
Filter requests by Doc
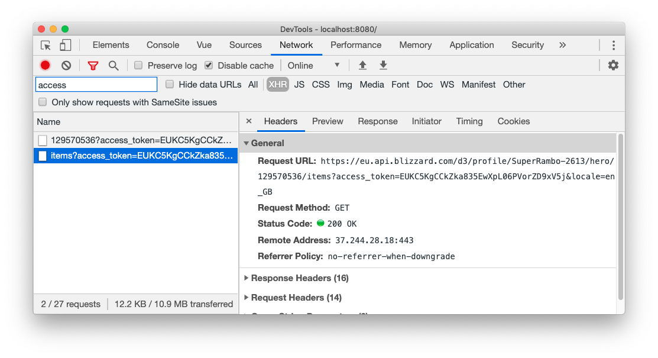[x=424, y=85]
